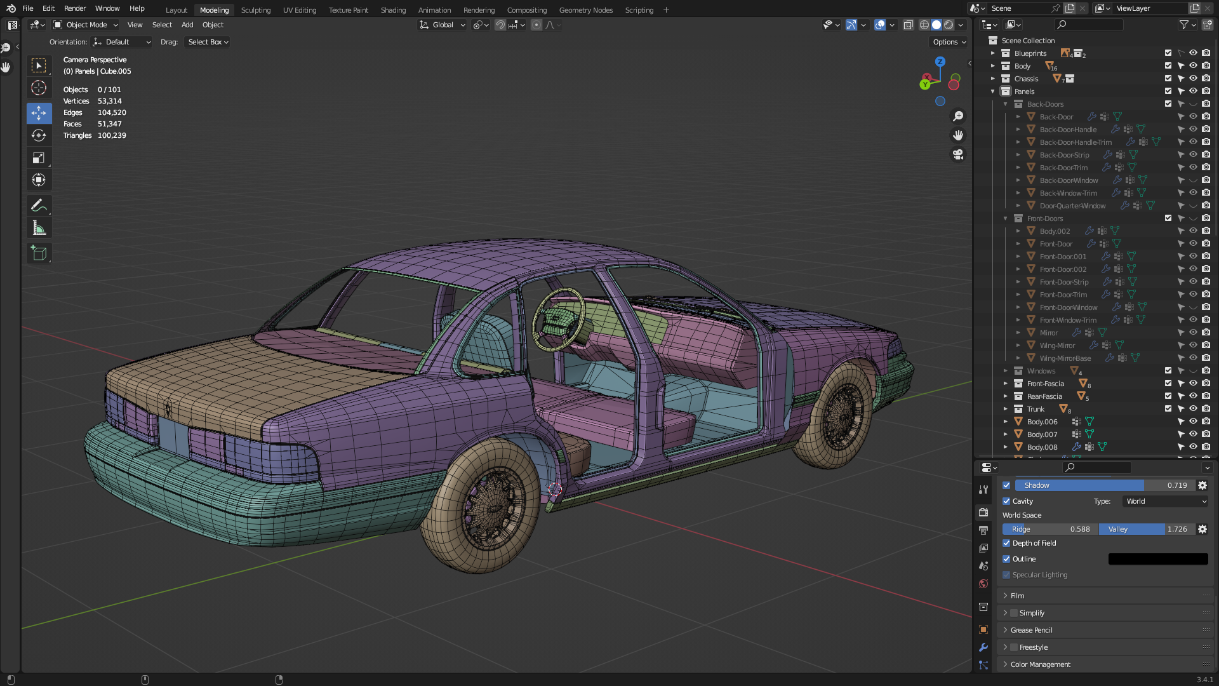
Task: Select the Rotate tool
Action: click(39, 135)
